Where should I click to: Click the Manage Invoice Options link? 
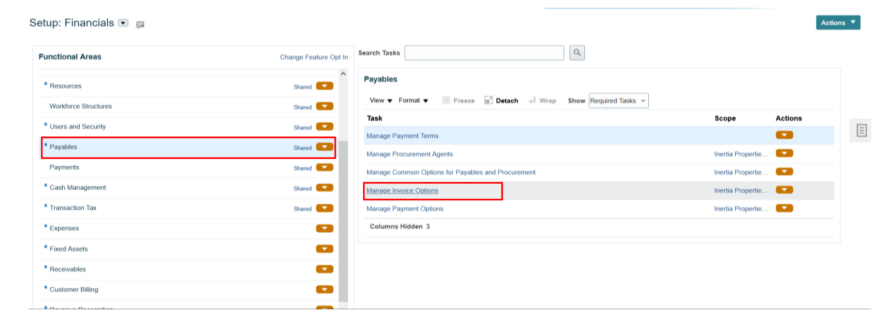click(402, 191)
